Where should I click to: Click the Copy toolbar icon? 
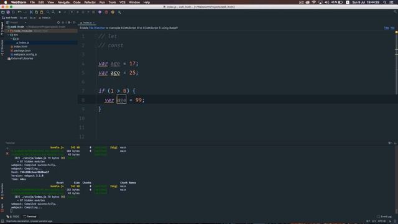tap(36, 12)
